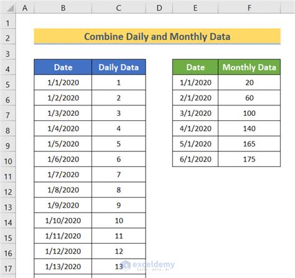This screenshot has height=278, width=295.
Task: Select row 16 header
Action: pyautogui.click(x=7, y=252)
